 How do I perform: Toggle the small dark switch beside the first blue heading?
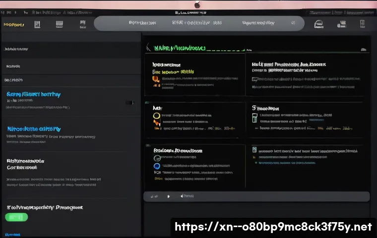coord(130,103)
